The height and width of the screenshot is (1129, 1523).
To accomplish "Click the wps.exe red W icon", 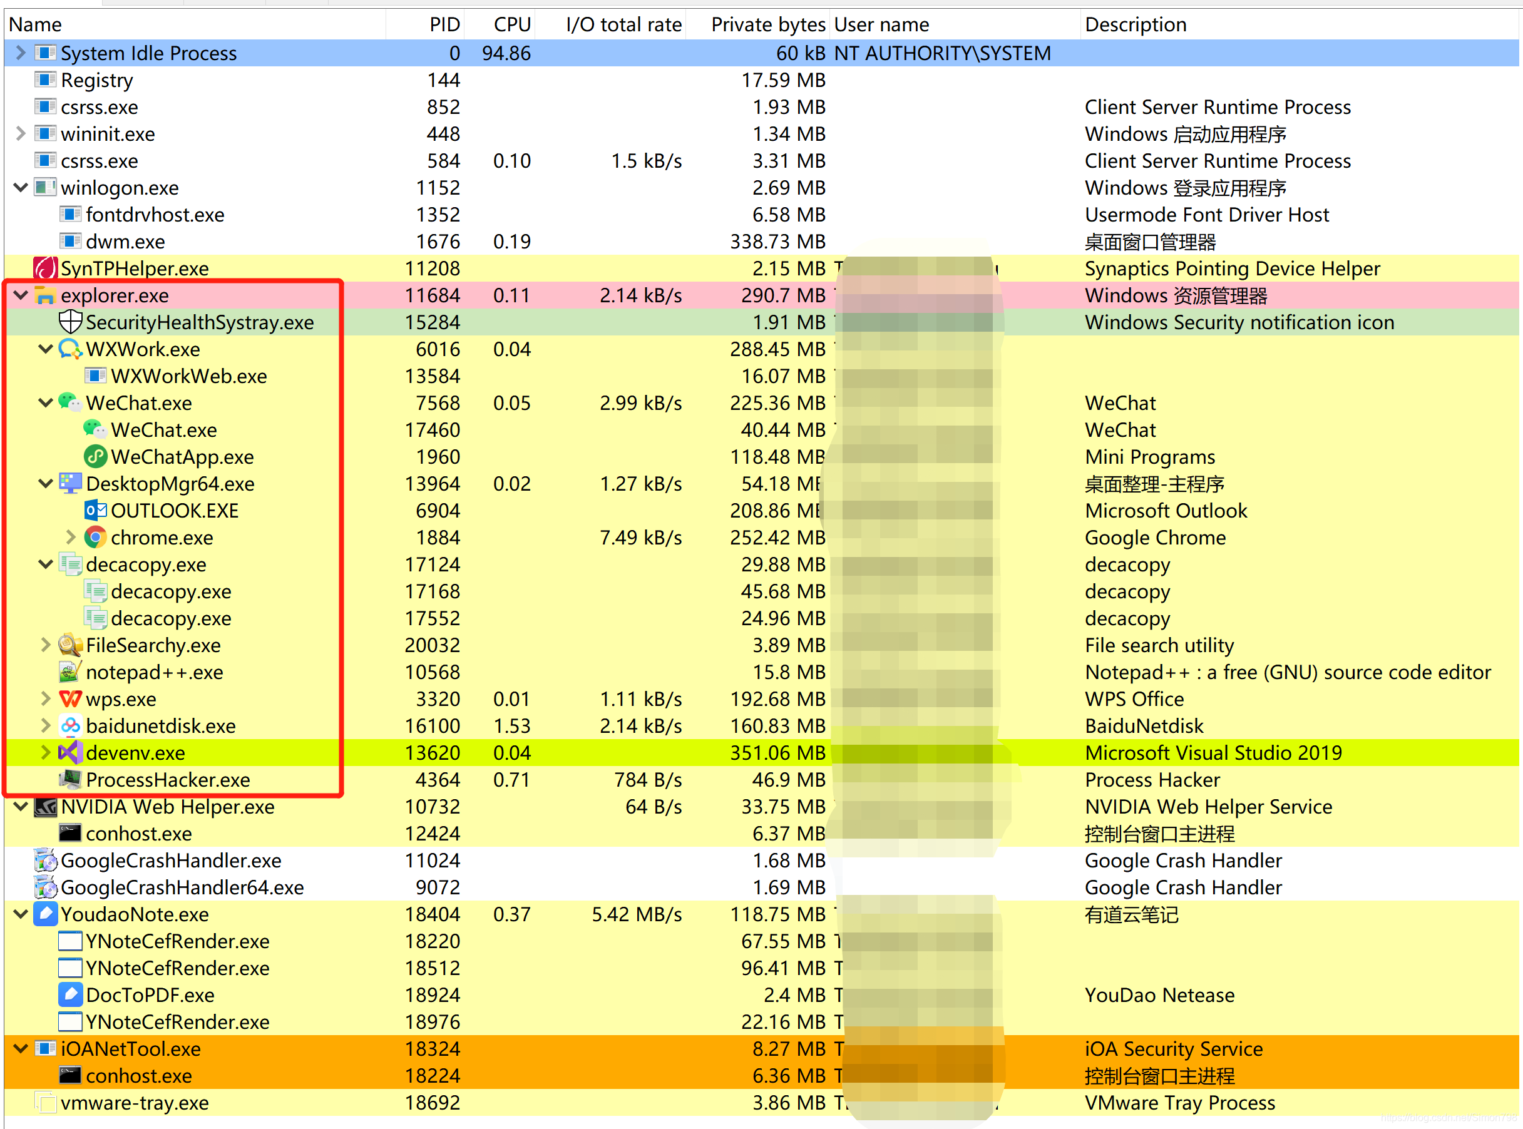I will pos(70,699).
